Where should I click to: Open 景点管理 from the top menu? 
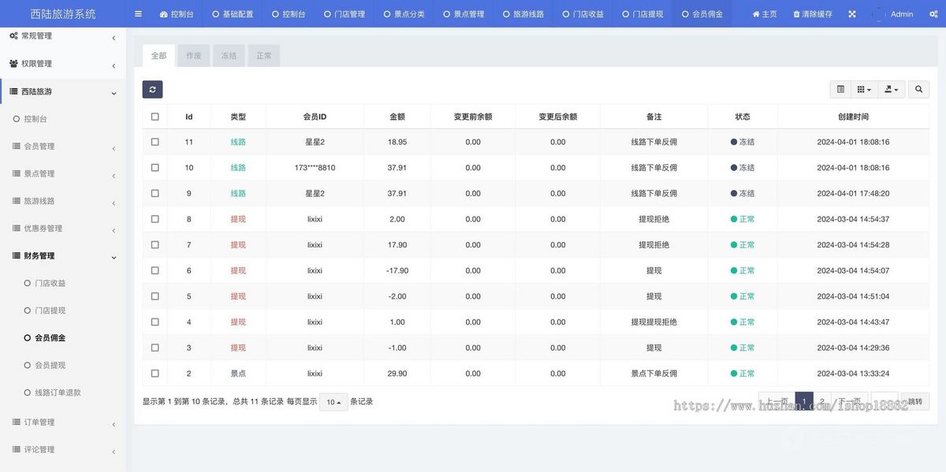463,13
